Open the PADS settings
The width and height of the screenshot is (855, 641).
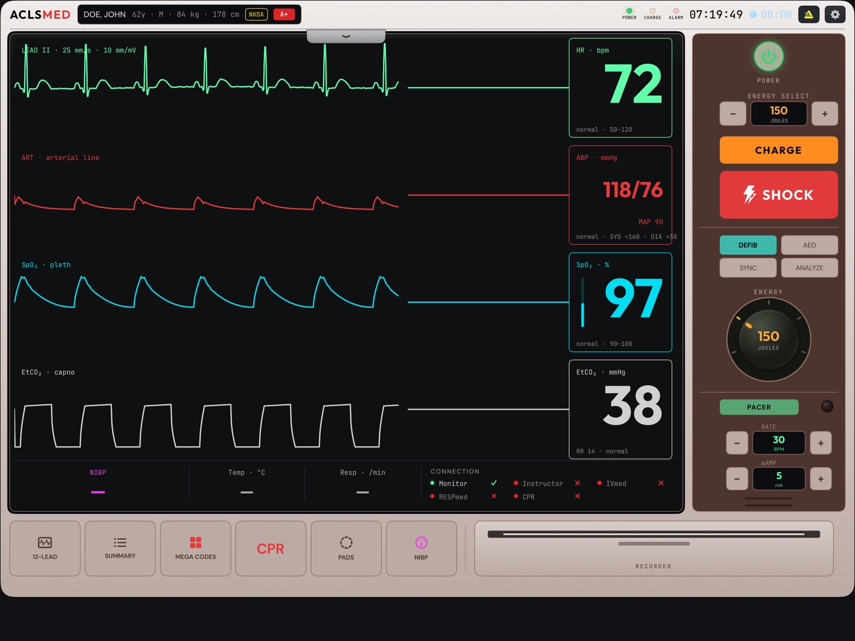346,548
